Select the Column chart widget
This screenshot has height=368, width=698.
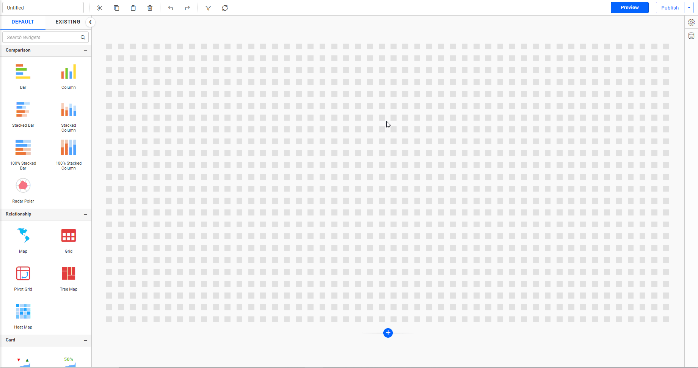69,76
